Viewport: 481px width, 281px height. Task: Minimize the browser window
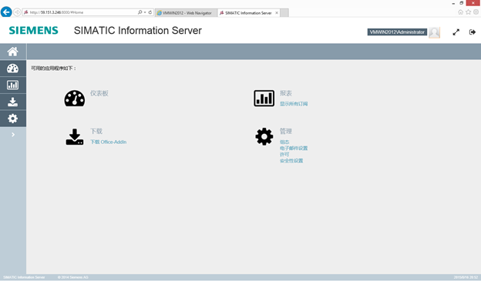coord(453,3)
